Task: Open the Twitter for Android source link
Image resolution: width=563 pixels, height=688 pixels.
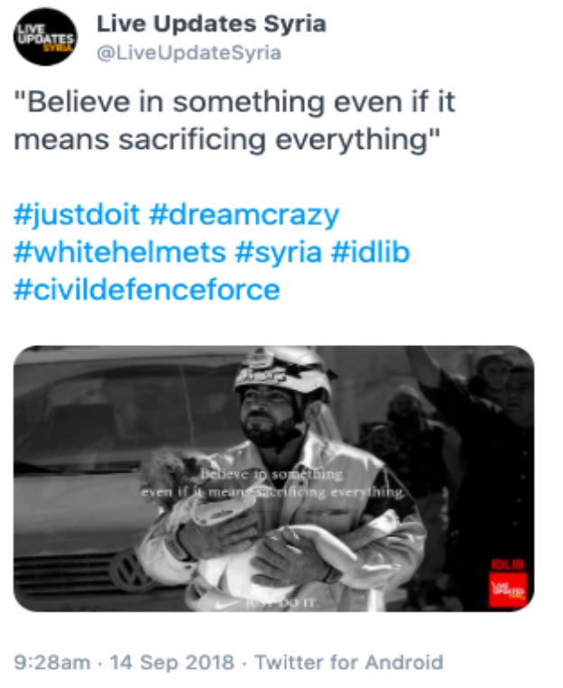Action: coord(349,663)
